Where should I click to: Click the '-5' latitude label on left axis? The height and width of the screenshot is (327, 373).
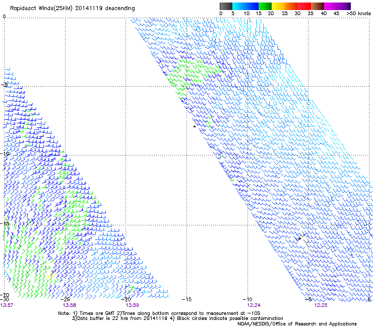pyautogui.click(x=4, y=85)
